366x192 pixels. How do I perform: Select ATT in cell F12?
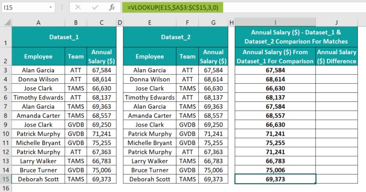click(187, 152)
